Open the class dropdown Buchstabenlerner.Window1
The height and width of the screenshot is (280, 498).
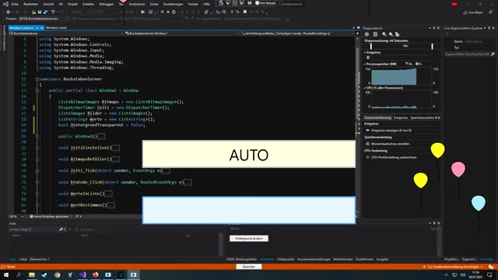coord(182,33)
